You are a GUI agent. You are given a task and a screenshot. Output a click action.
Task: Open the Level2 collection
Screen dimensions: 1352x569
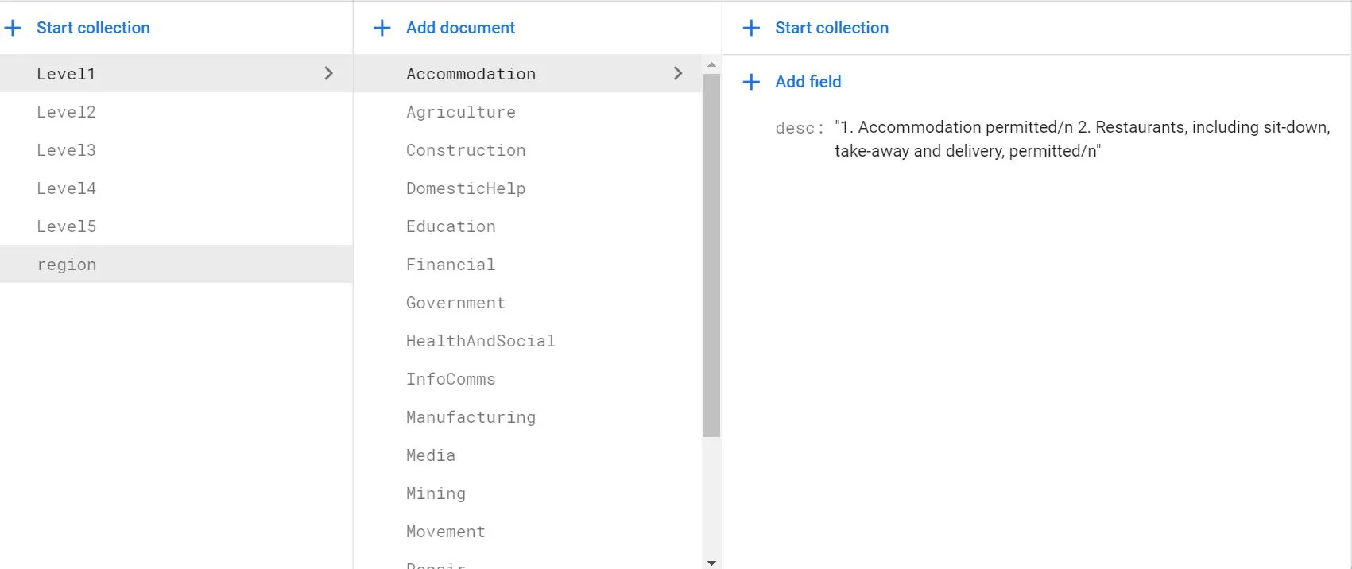click(x=67, y=112)
